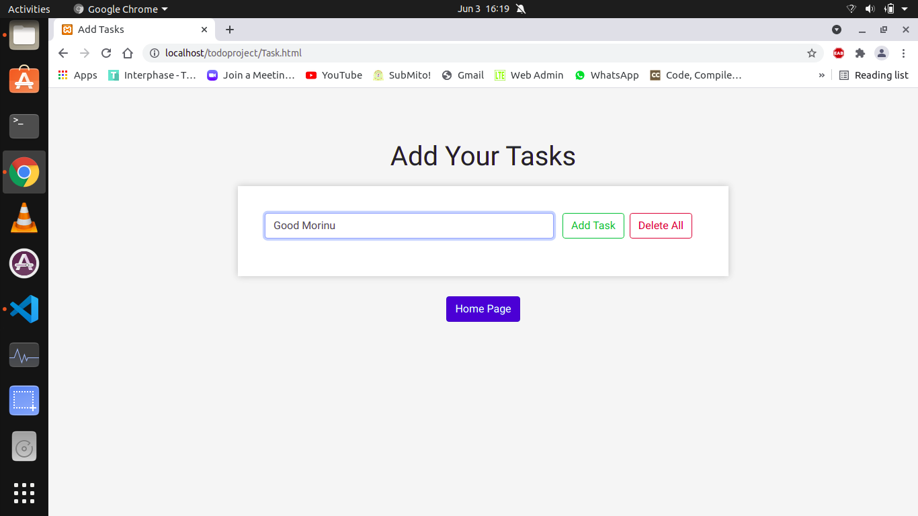Click inside the task text input field
This screenshot has height=516, width=918.
tap(409, 226)
